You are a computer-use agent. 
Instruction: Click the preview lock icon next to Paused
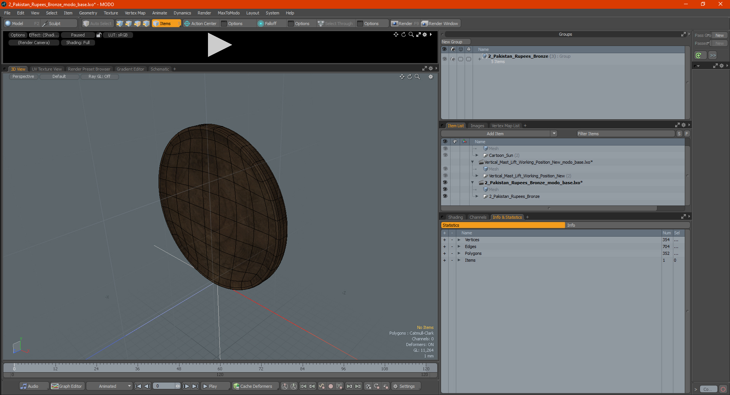pos(99,35)
